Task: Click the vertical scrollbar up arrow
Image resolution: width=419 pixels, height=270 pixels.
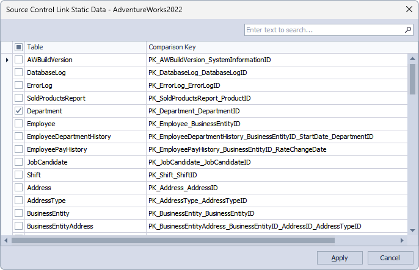Action: [413, 59]
